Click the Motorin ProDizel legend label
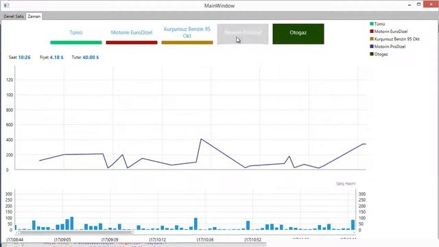The width and height of the screenshot is (439, 247). pos(390,47)
